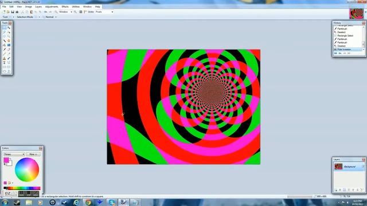Open layer properties in Layers panel
367x206 pixels.
(x=362, y=190)
